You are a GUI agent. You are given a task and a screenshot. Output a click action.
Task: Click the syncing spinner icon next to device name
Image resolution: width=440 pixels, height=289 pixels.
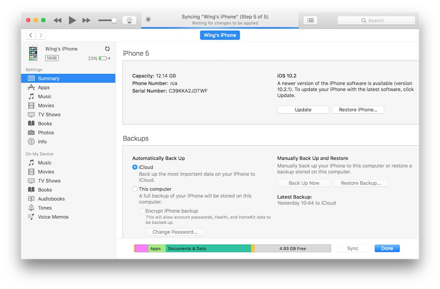point(107,49)
